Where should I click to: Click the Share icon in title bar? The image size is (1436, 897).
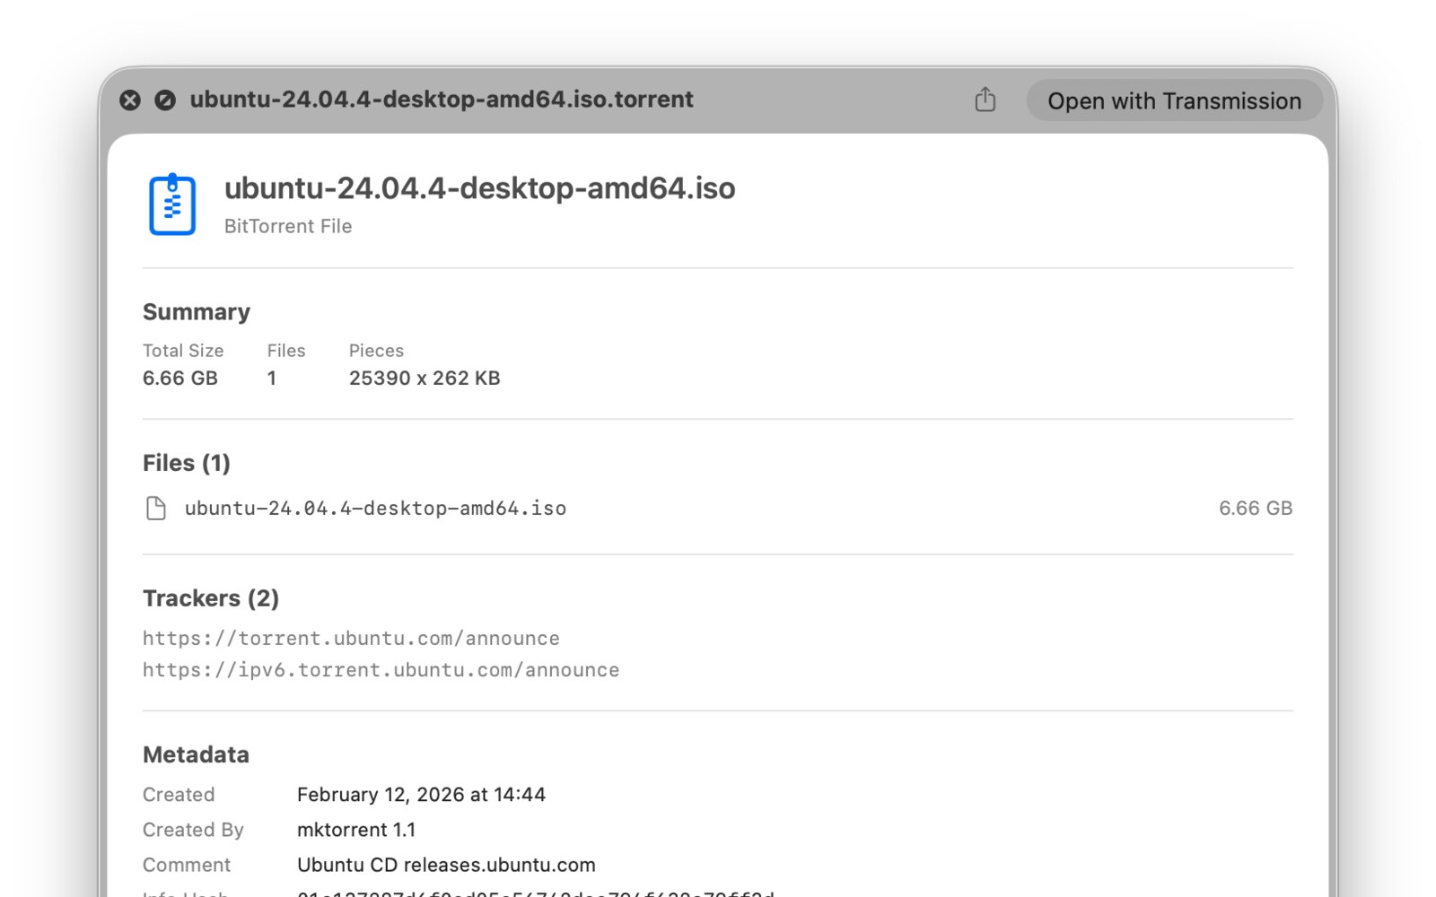point(985,99)
